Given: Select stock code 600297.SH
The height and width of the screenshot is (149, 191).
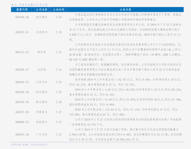Looking at the screenshot, I should click(x=22, y=135).
